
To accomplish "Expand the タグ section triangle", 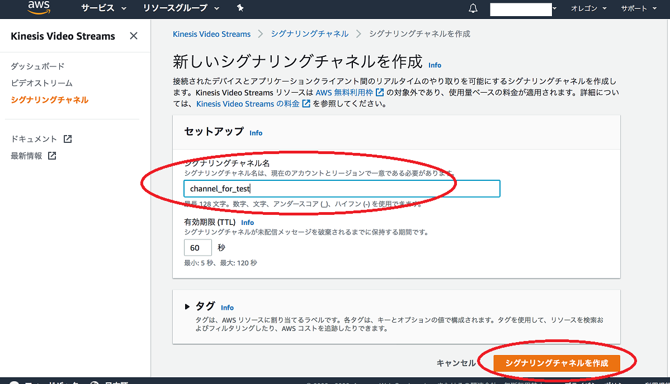I will [x=187, y=306].
